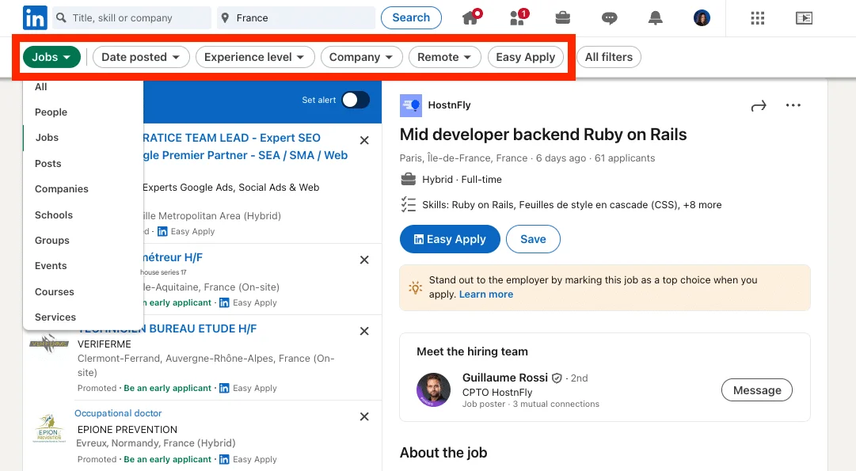Toggle the Set alert switch
Screen dimensions: 856x471
click(356, 100)
